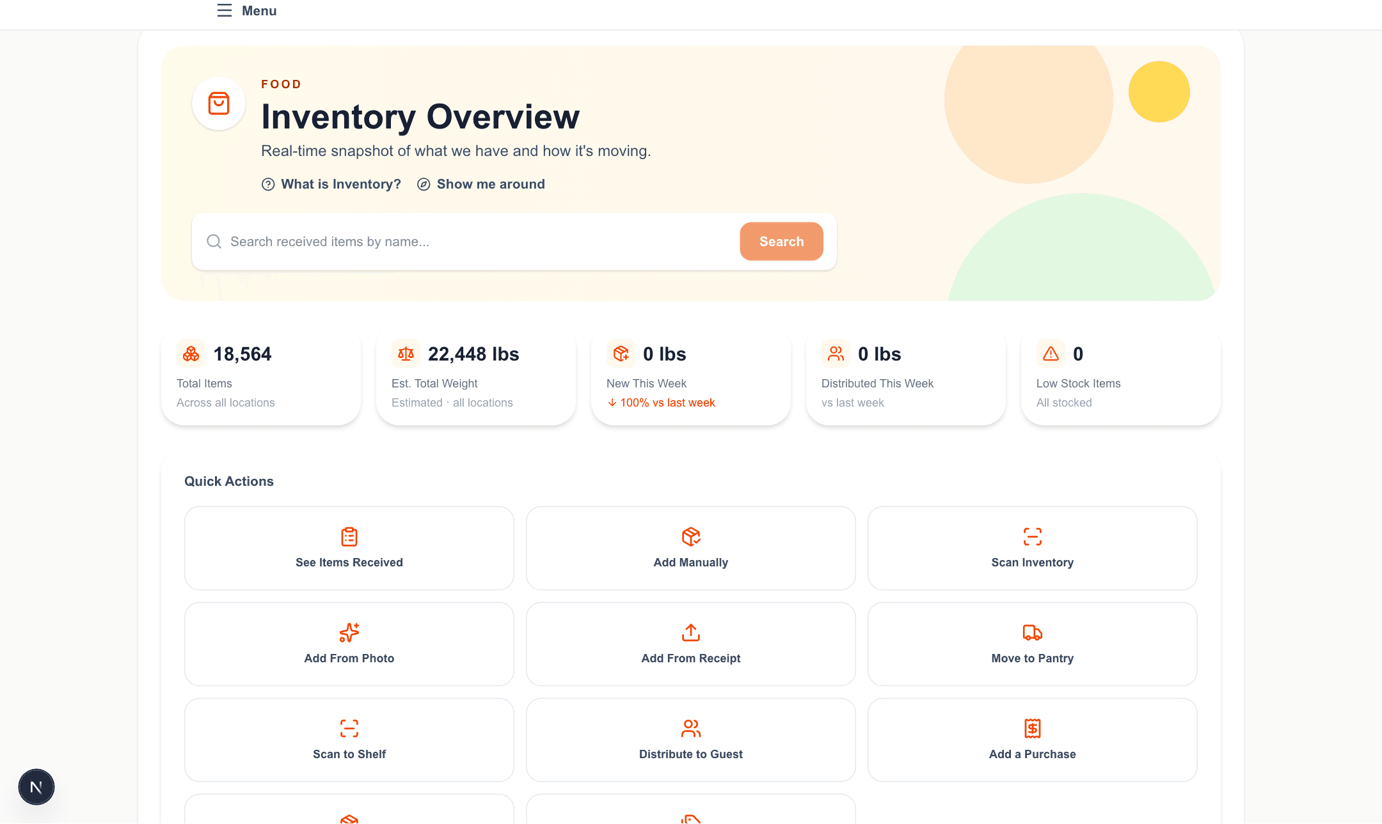This screenshot has width=1382, height=824.
Task: Click the 'Inventory Overview' title
Action: pos(420,117)
